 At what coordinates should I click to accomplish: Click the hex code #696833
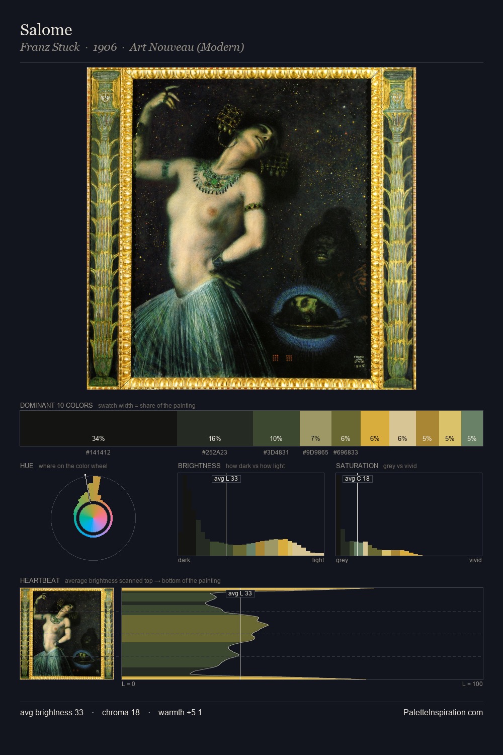[x=346, y=452]
